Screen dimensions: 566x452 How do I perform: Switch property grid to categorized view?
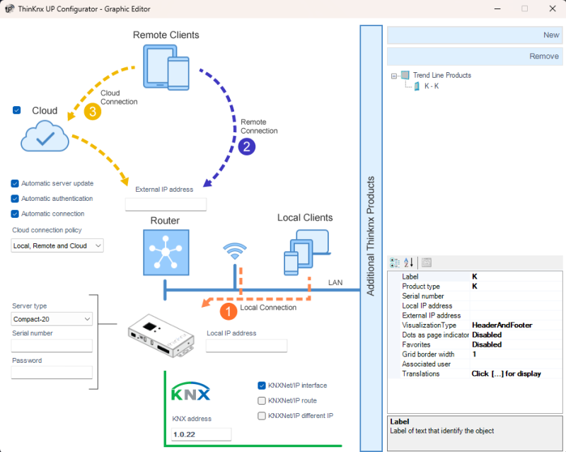click(395, 262)
